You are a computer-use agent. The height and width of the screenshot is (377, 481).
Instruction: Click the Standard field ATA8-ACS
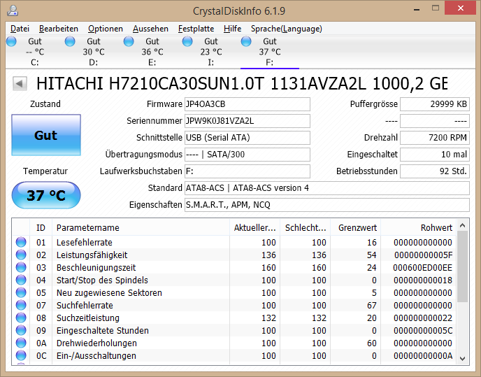click(x=327, y=188)
